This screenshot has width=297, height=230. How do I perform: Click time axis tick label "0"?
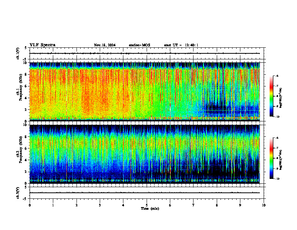(30, 205)
